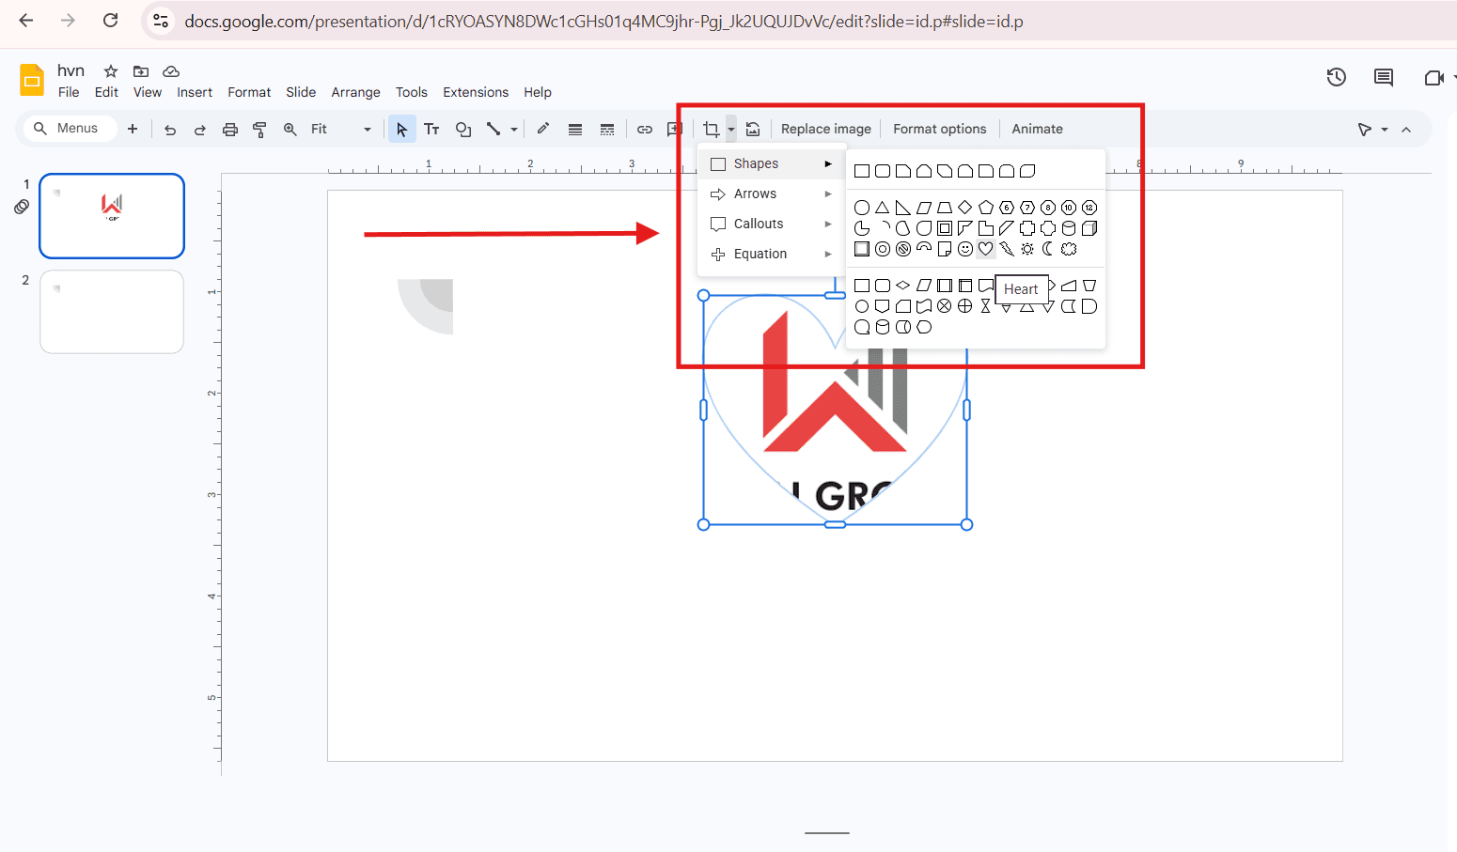
Task: Open version history clock icon
Action: click(1337, 78)
